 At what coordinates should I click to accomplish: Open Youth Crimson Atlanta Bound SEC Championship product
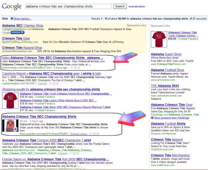(x=66, y=94)
